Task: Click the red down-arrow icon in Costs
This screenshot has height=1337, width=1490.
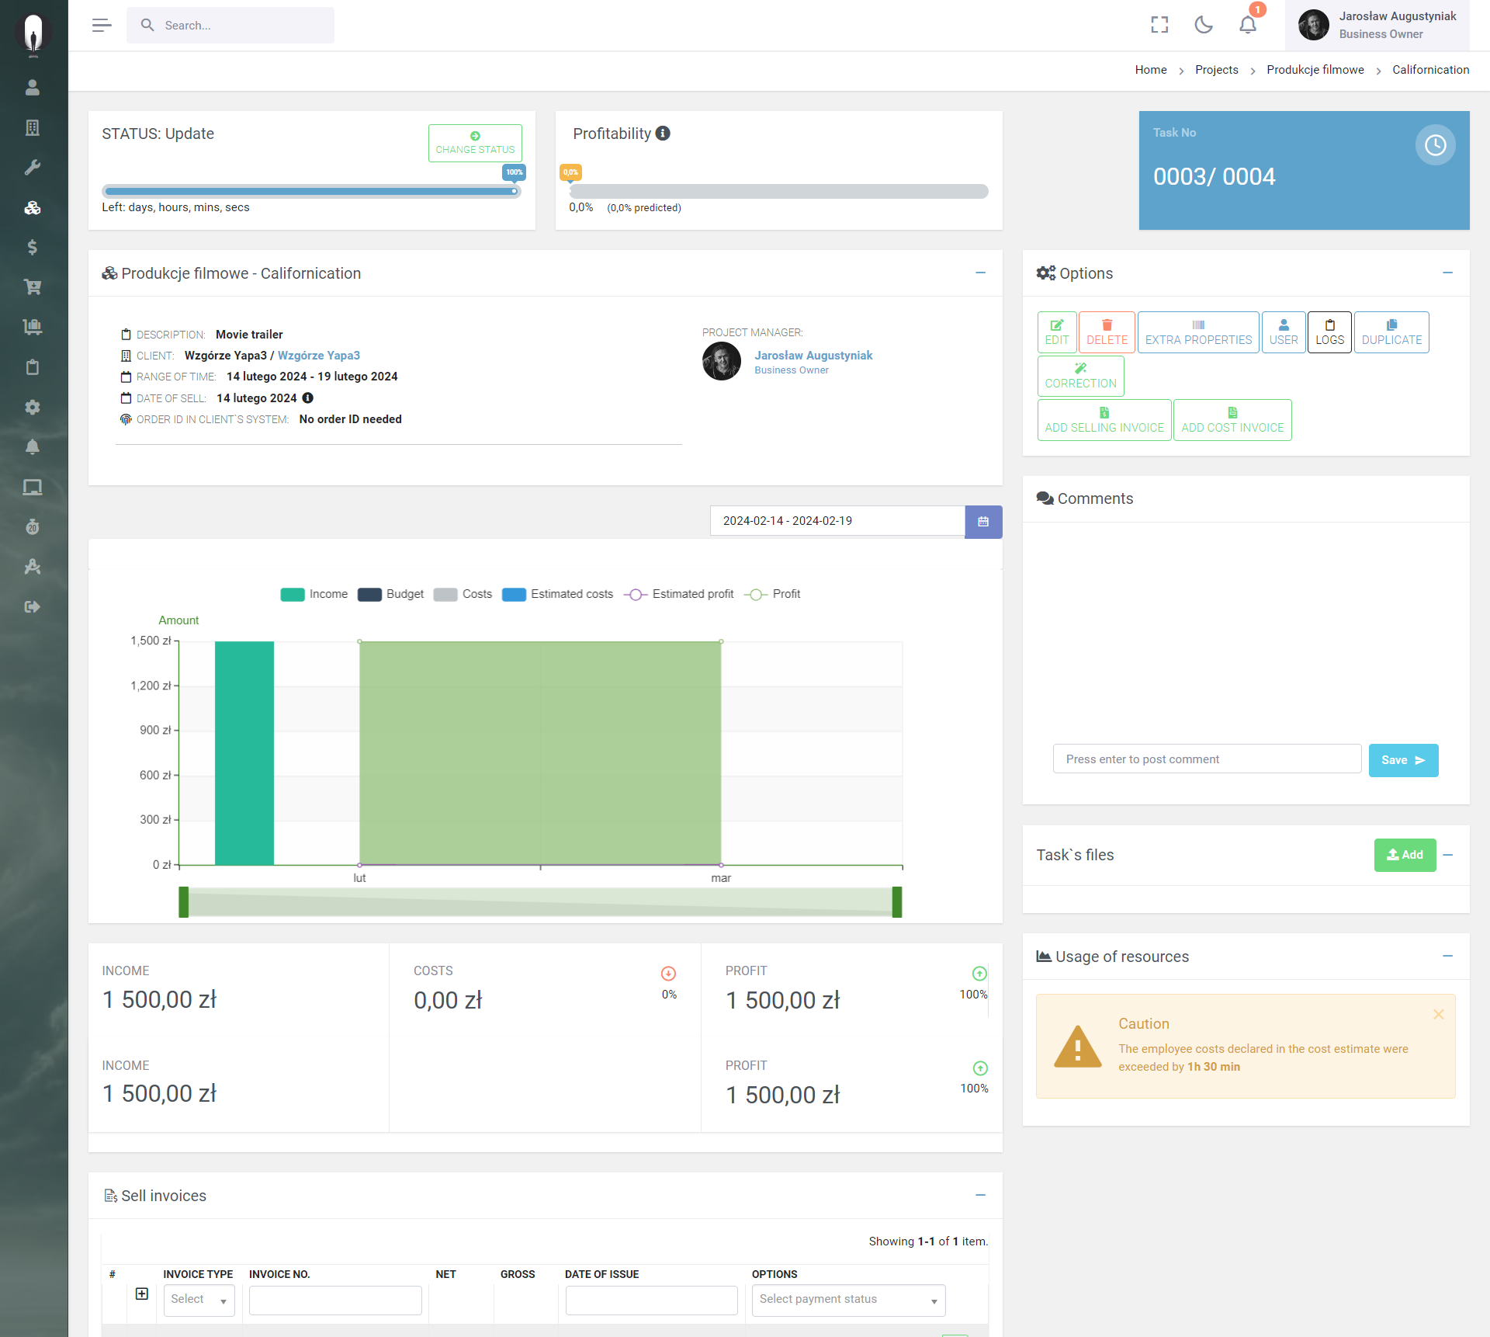Action: tap(669, 974)
